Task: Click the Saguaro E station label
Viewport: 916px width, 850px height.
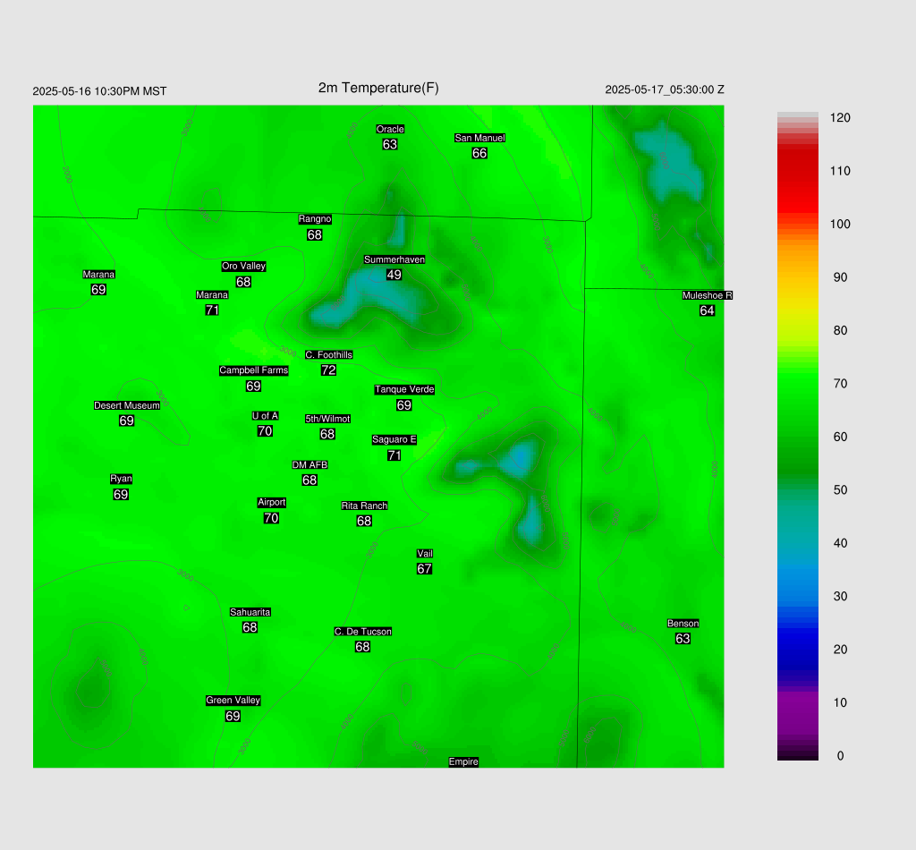Action: pos(394,440)
